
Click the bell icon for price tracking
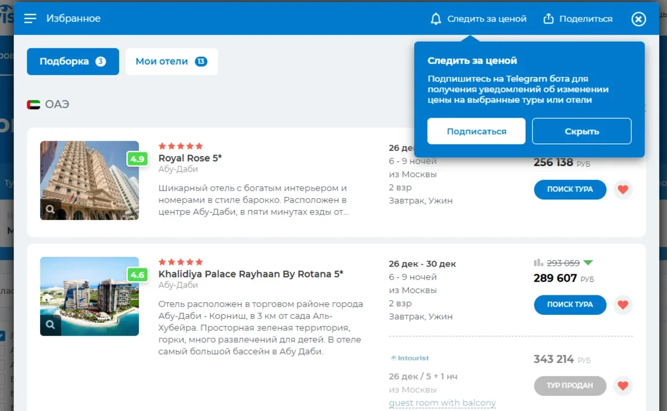pyautogui.click(x=436, y=19)
